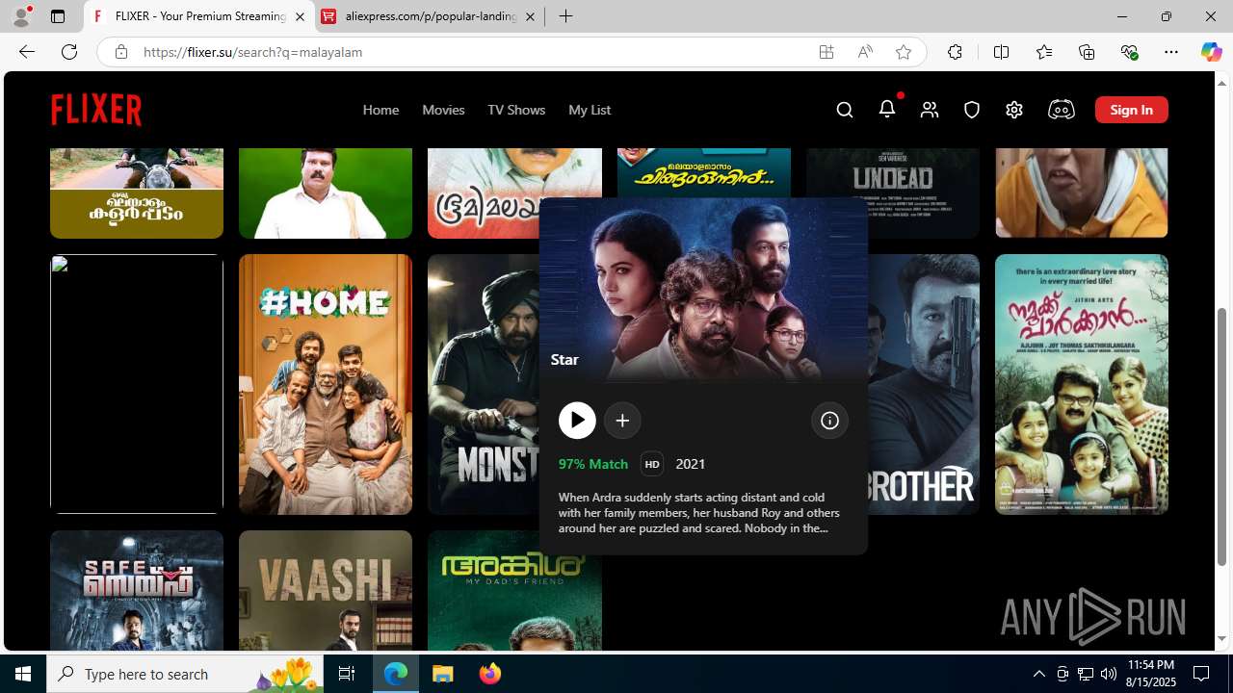Image resolution: width=1233 pixels, height=693 pixels.
Task: Open the grimacing face poster
Action: (x=1082, y=192)
